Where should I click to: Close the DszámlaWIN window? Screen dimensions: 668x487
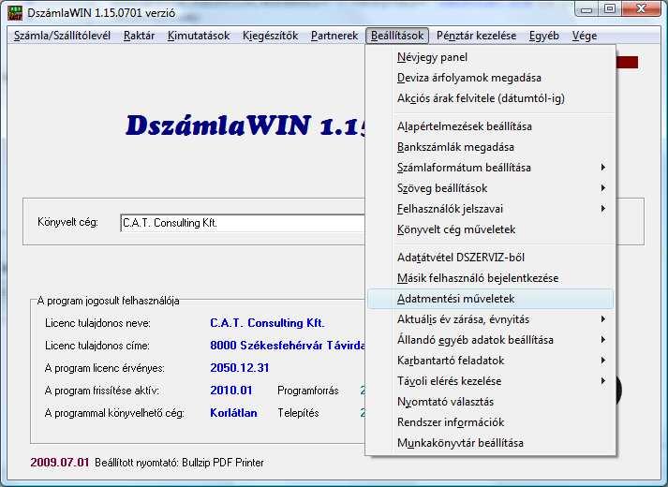click(641, 9)
